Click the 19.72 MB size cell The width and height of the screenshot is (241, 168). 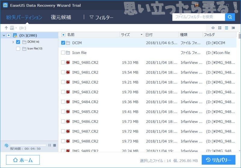[x=130, y=131]
